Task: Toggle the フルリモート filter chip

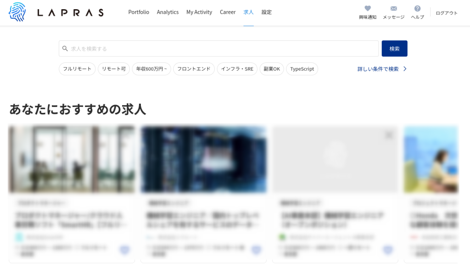Action: pos(77,69)
